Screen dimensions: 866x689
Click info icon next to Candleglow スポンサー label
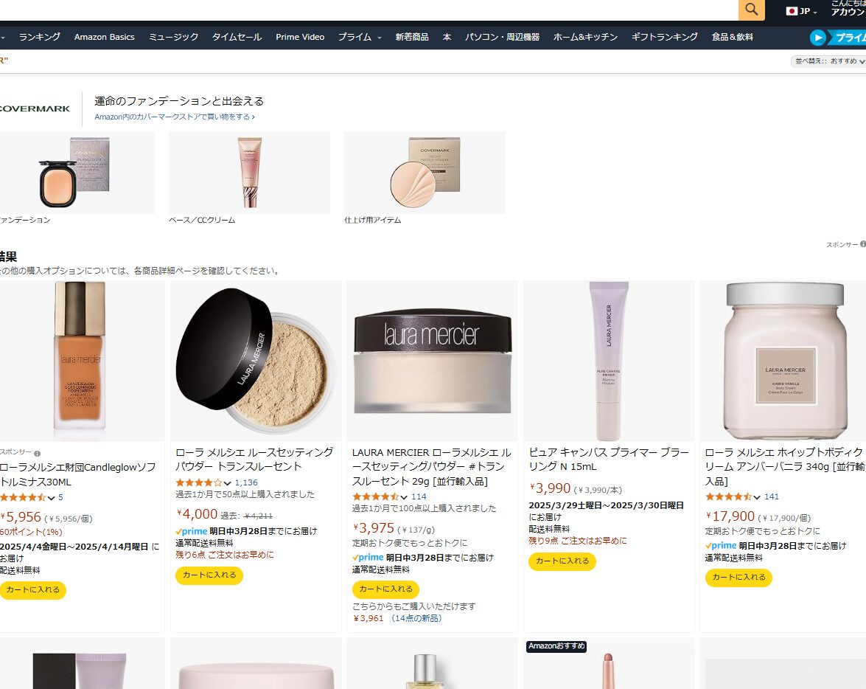[38, 454]
